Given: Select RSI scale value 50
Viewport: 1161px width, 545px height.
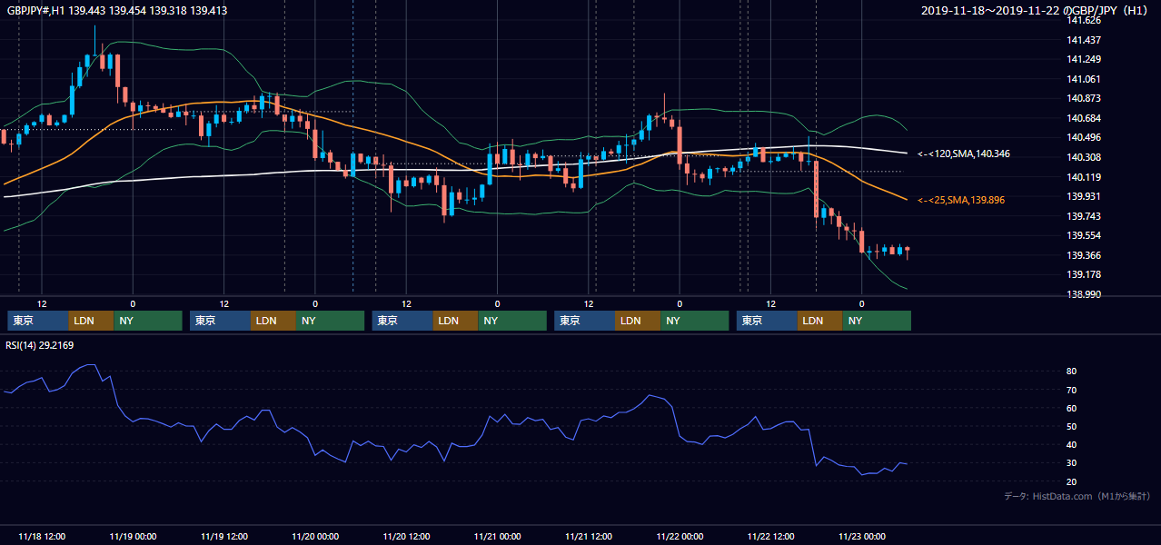Looking at the screenshot, I should (x=1072, y=427).
